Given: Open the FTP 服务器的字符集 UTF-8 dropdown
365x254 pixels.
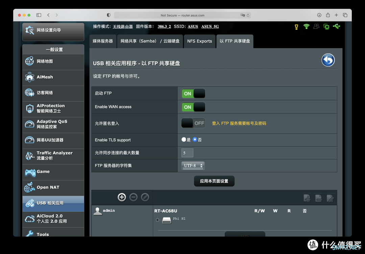Looking at the screenshot, I should click(193, 166).
